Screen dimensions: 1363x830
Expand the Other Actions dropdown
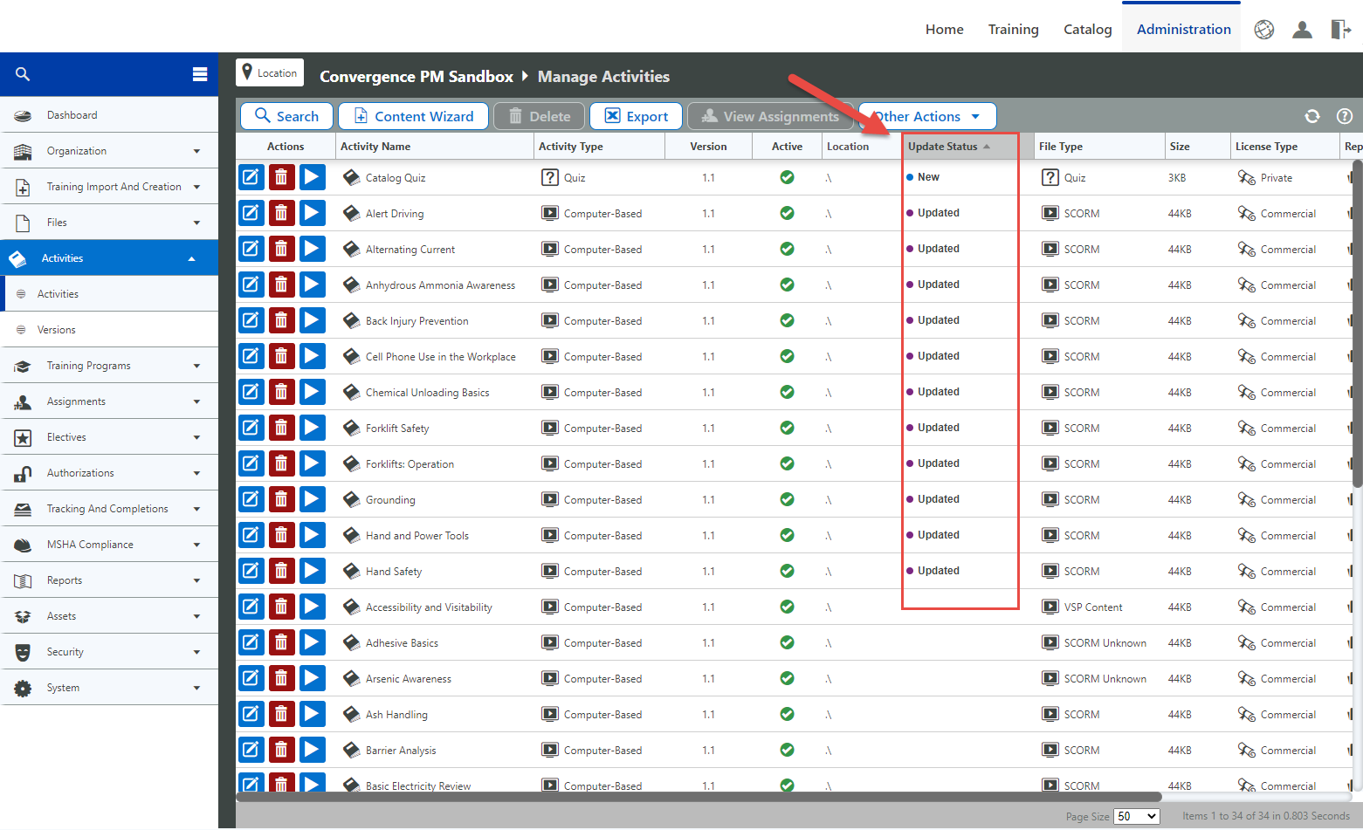tap(927, 116)
